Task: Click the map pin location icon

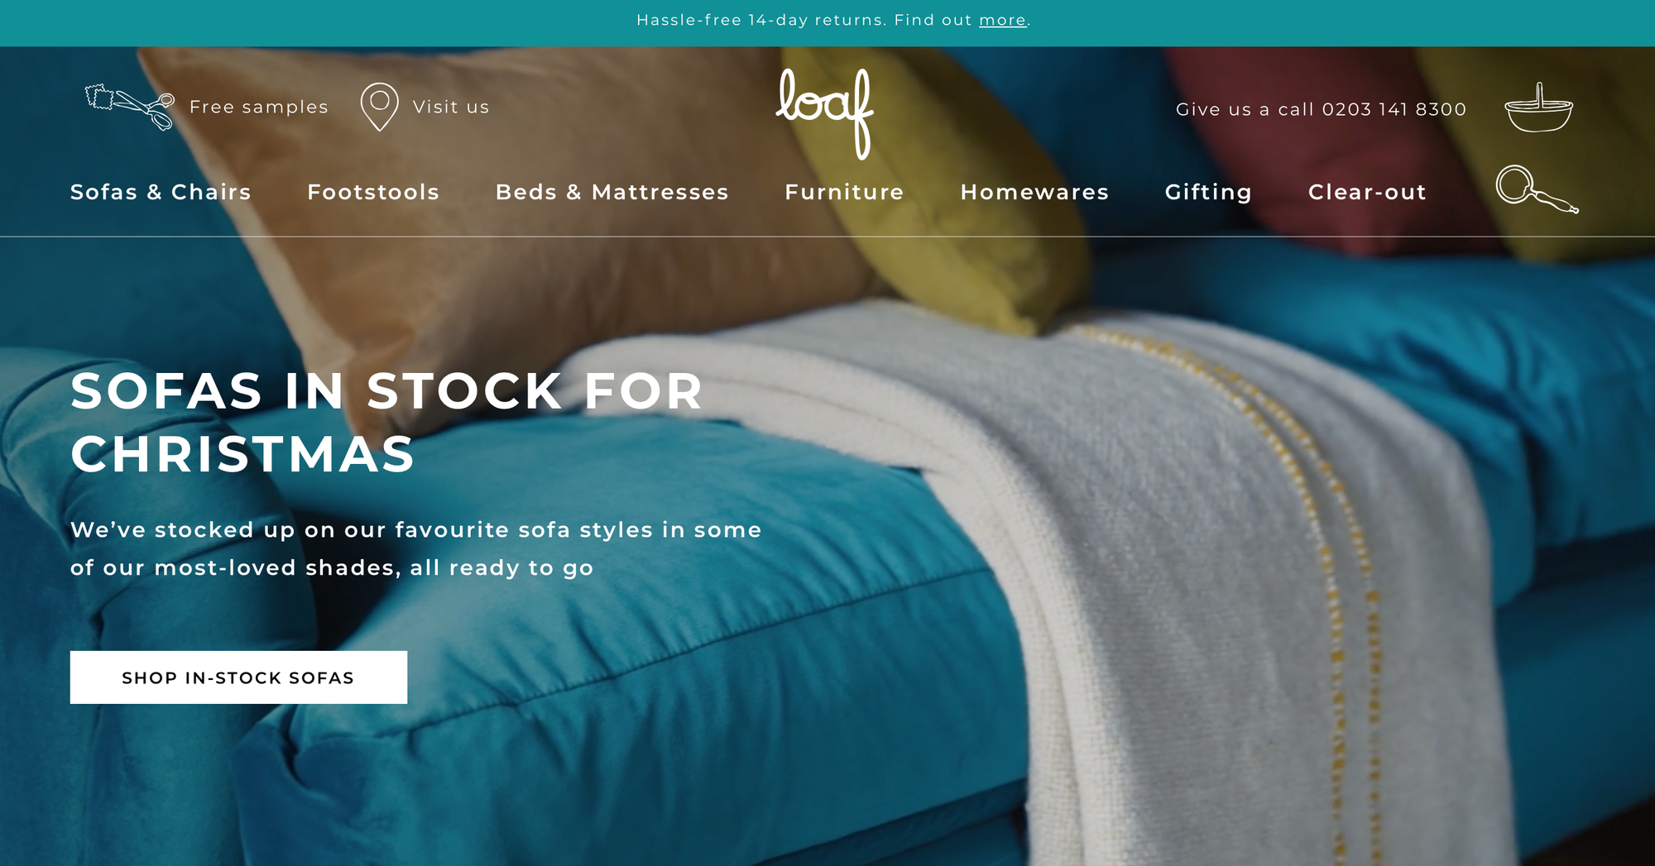Action: coord(379,107)
